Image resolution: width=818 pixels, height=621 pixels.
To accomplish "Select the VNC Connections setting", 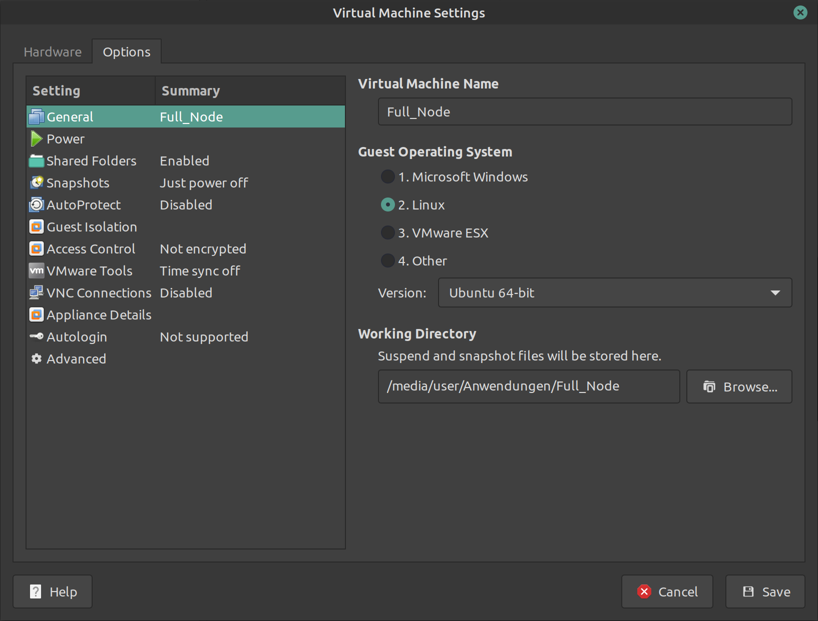I will (x=186, y=292).
